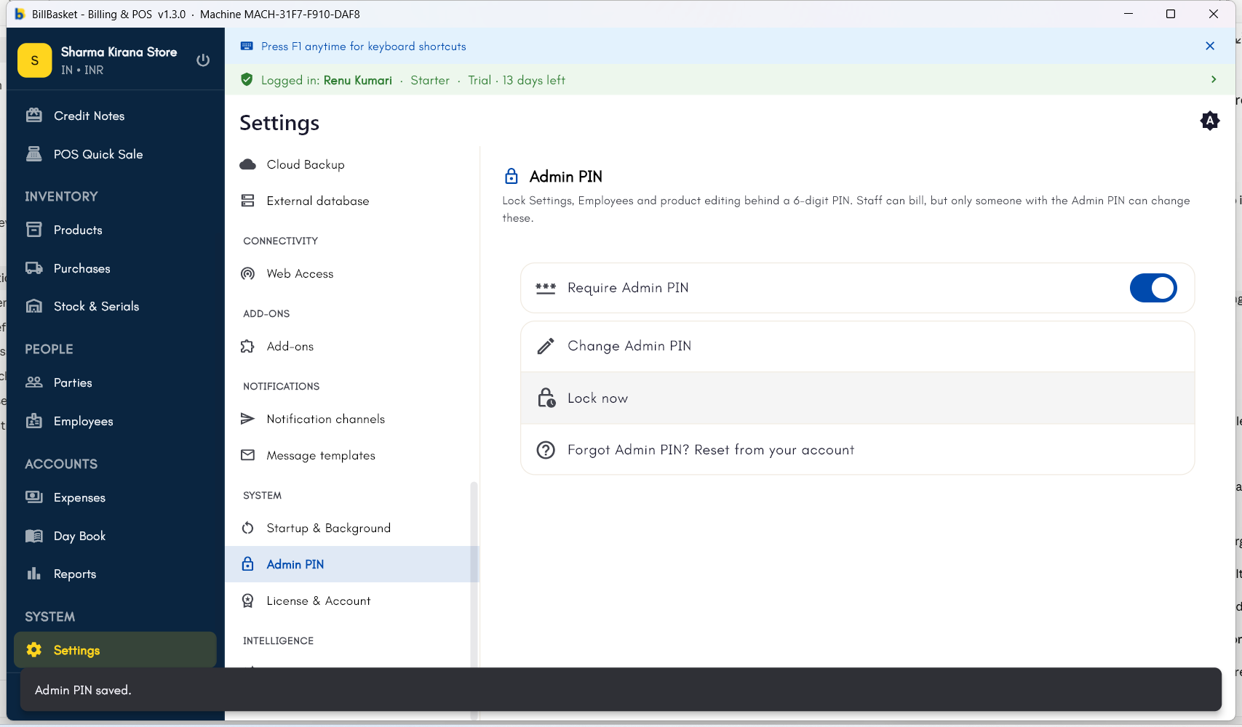Toggle the Require Admin PIN switch
The width and height of the screenshot is (1242, 727).
pos(1153,288)
